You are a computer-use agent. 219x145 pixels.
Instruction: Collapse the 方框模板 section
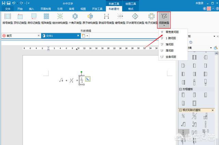pos(180,89)
